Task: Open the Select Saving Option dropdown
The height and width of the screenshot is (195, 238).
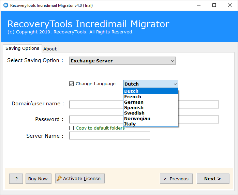Action: tap(122, 61)
